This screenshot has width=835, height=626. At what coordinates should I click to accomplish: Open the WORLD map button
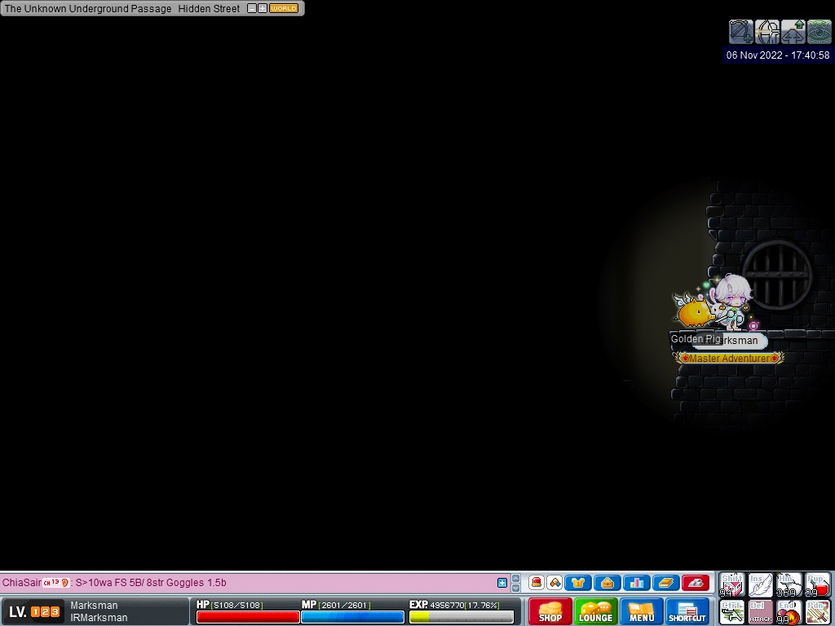(x=284, y=8)
